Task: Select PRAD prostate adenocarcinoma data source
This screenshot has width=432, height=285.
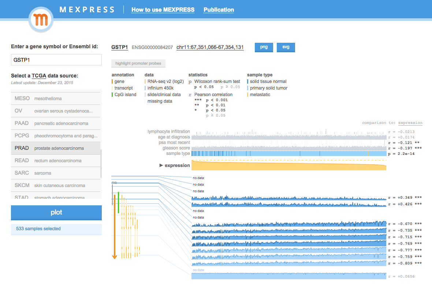Action: tap(56, 148)
